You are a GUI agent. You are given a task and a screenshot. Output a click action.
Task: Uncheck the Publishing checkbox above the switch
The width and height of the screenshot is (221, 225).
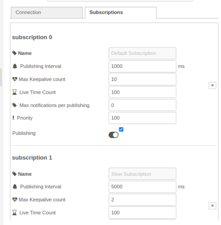pos(121,129)
